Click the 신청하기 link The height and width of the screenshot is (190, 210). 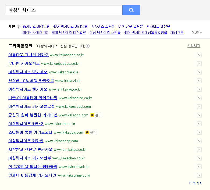[194, 46]
